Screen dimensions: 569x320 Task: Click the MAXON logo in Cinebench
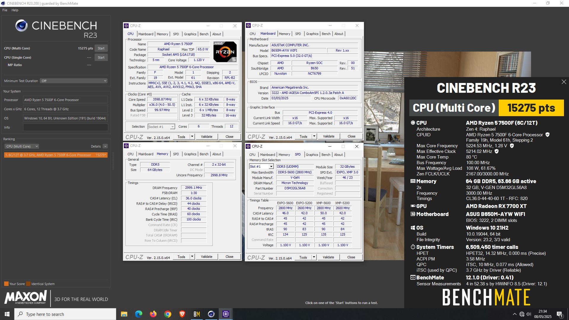point(25,297)
